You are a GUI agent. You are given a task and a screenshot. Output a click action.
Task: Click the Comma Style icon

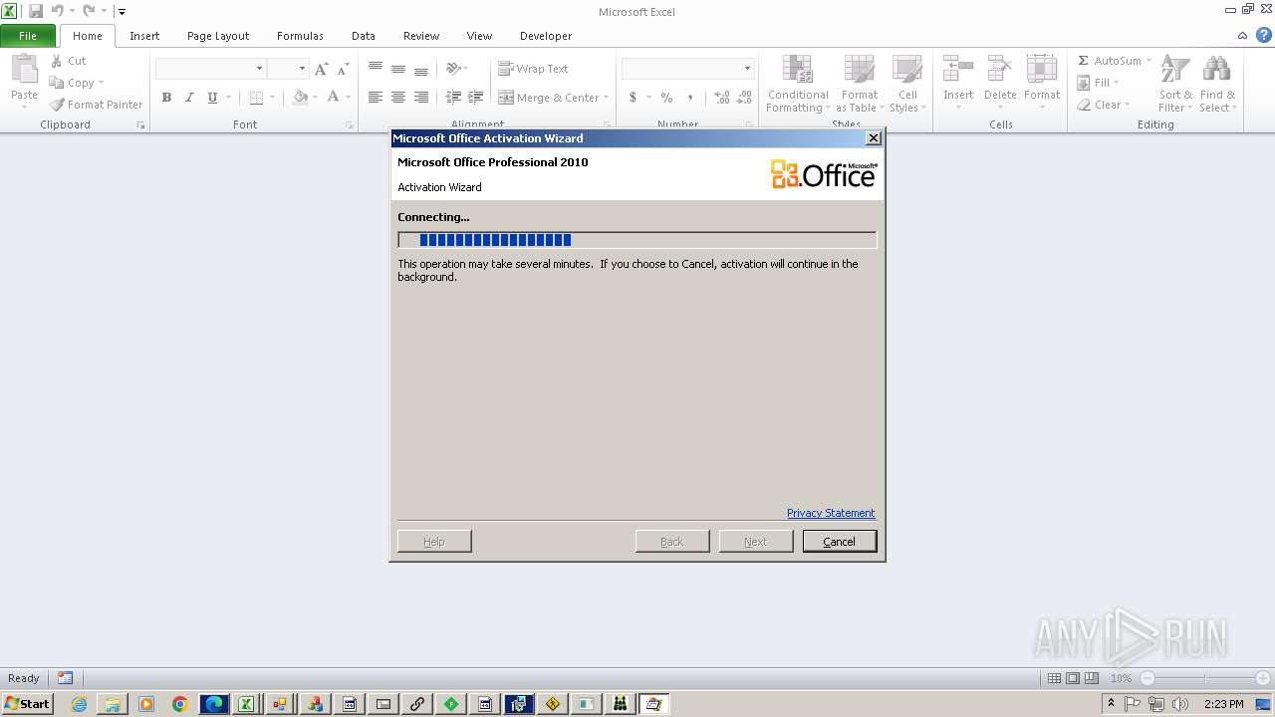tap(689, 98)
